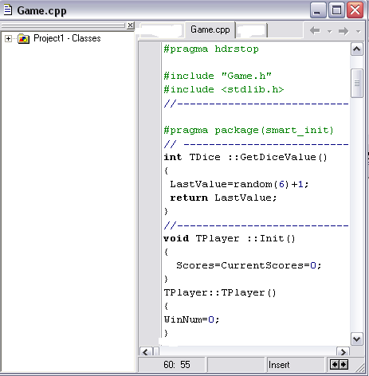Open the forward history dropdown arrow

tap(358, 31)
